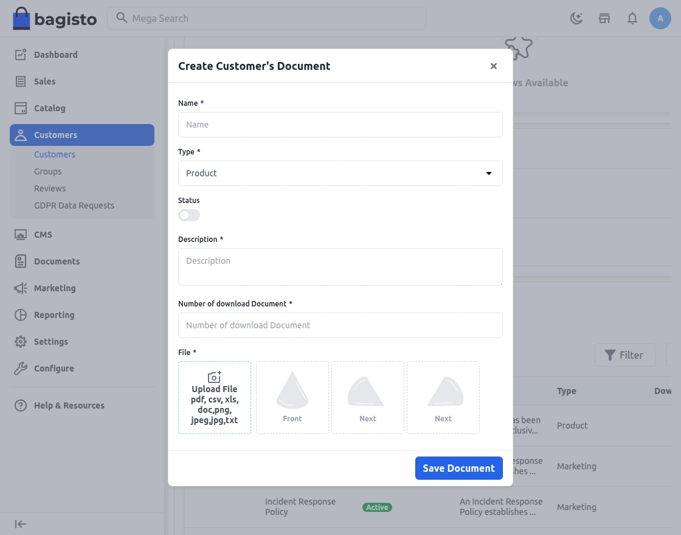Click the Filter funnel icon
This screenshot has width=681, height=535.
610,355
